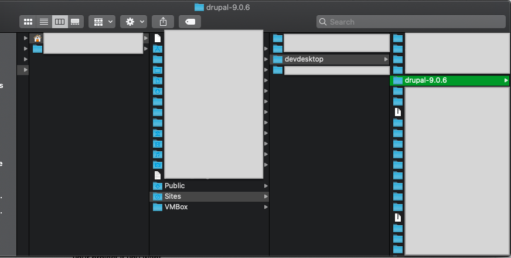Expand the arrow next to devdesktop
This screenshot has height=258, width=511.
click(x=386, y=59)
